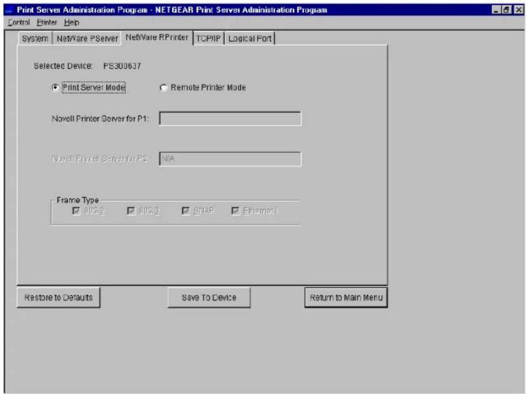This screenshot has height=394, width=526.
Task: Toggle the 802.2 frame type checkbox
Action: pyautogui.click(x=76, y=211)
